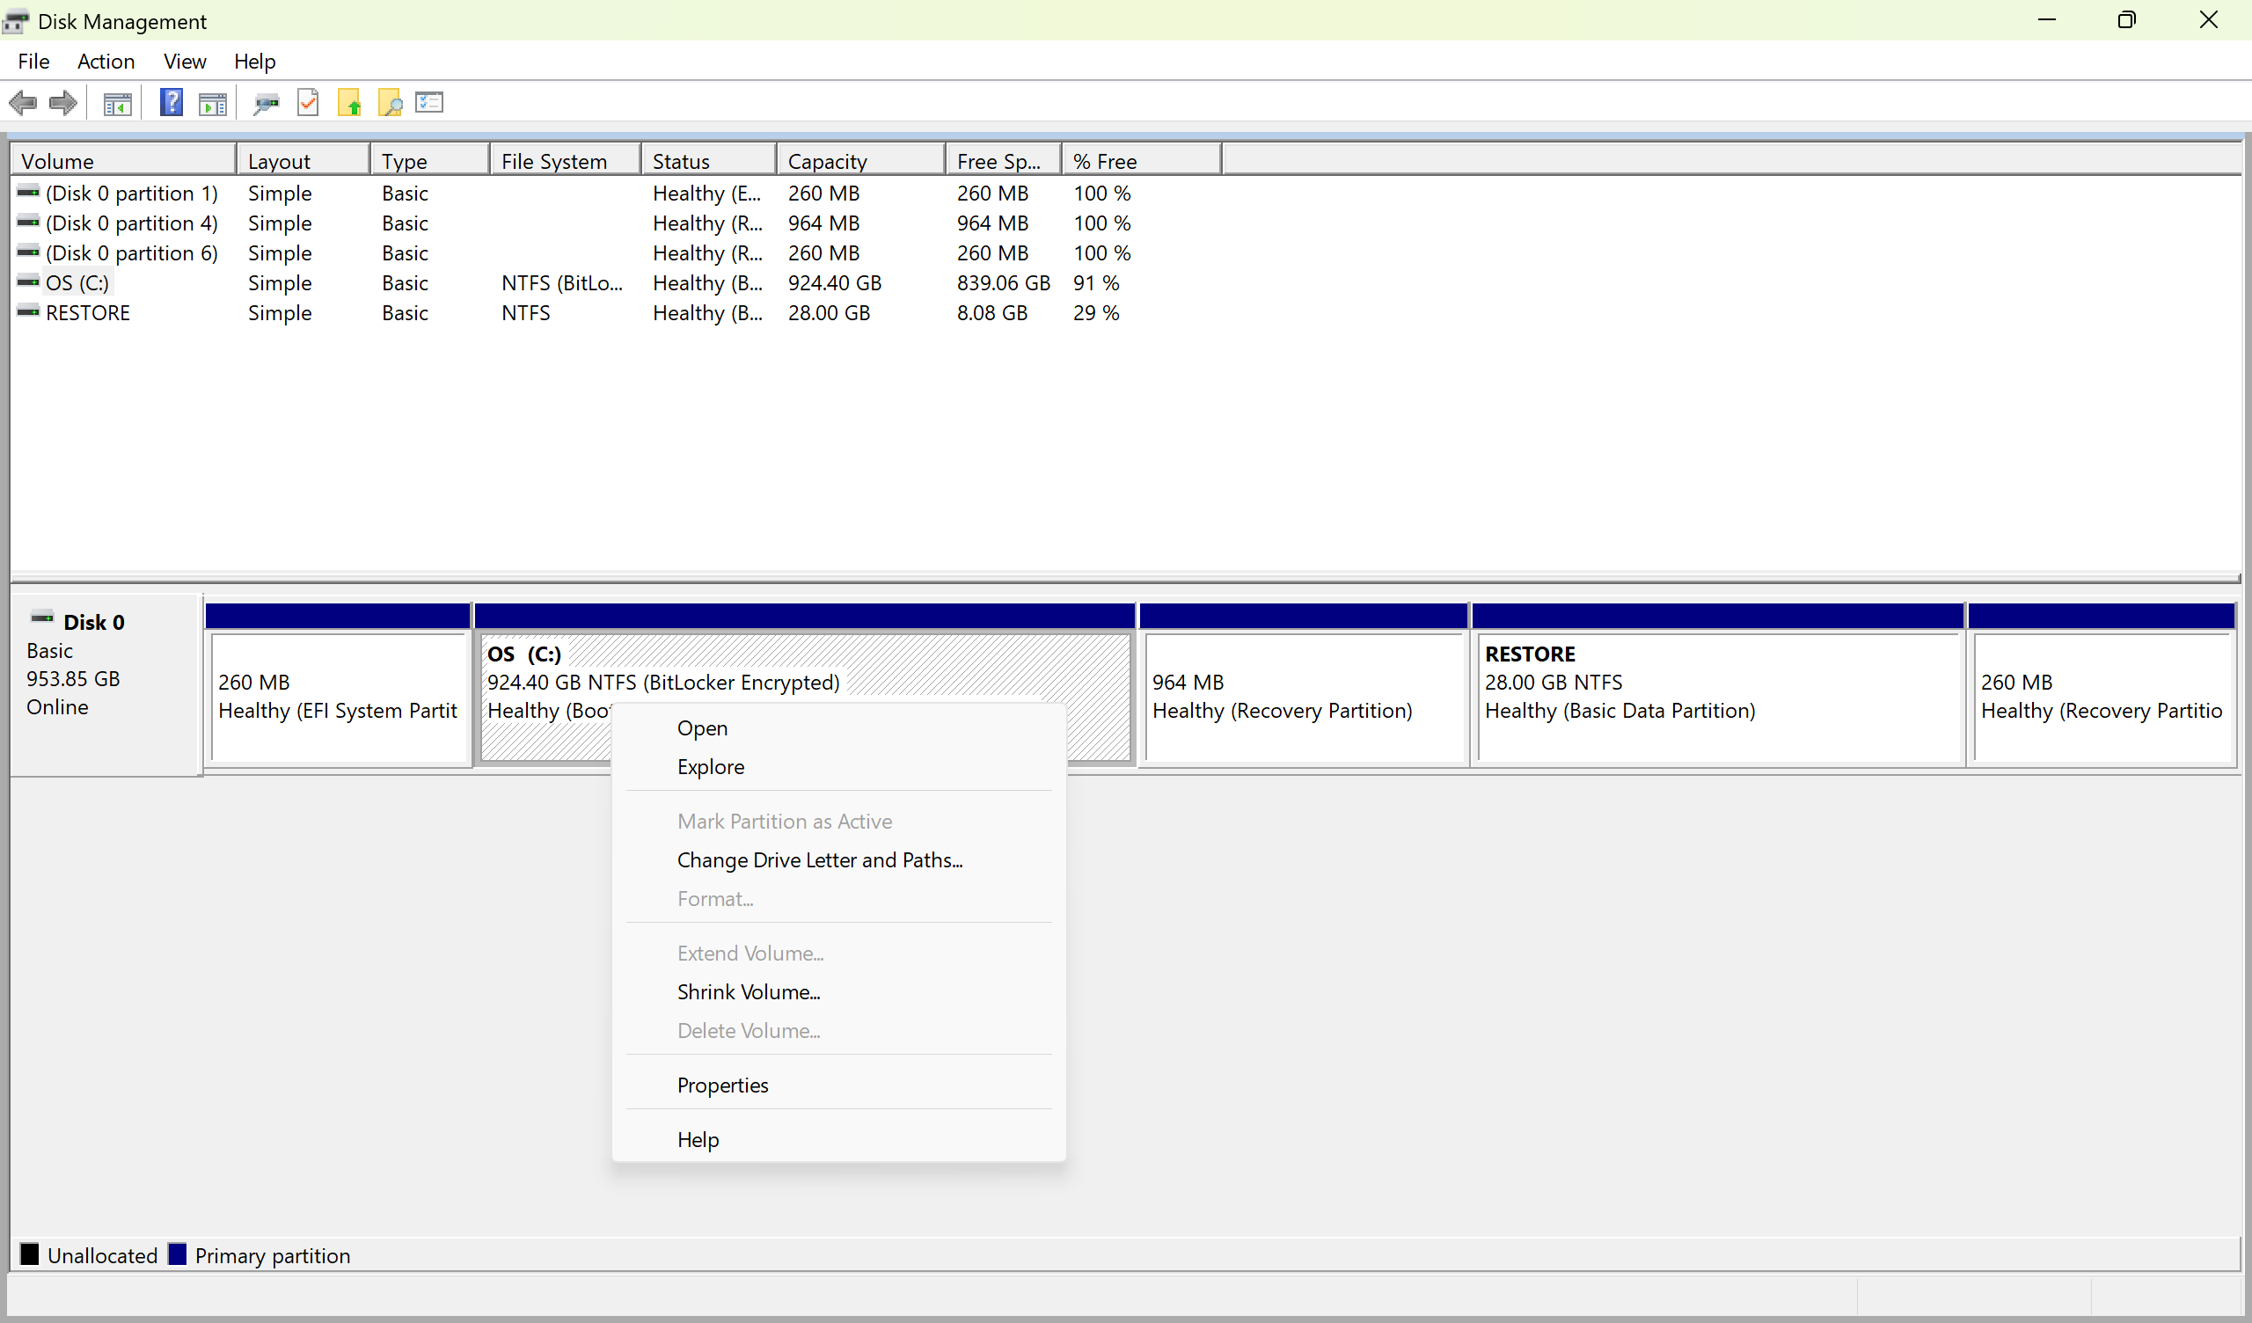Sort by the Status column header

pos(708,161)
